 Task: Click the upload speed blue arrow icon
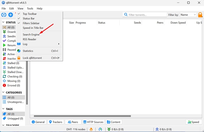click(157, 129)
